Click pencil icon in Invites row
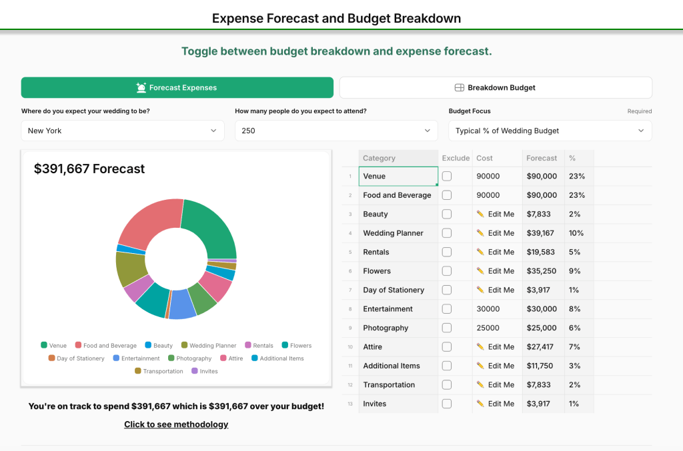 click(480, 404)
